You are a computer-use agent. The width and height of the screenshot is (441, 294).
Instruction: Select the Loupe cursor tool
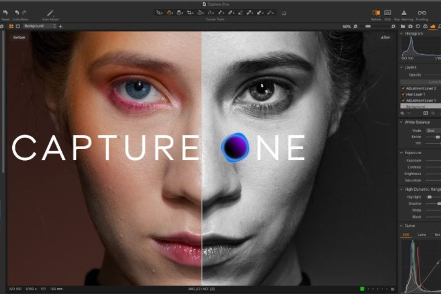[x=179, y=13]
